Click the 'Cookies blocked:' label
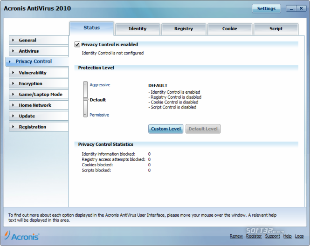 click(97, 165)
